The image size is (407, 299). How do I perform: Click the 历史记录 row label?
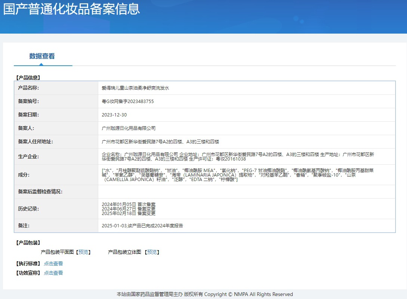click(x=28, y=209)
